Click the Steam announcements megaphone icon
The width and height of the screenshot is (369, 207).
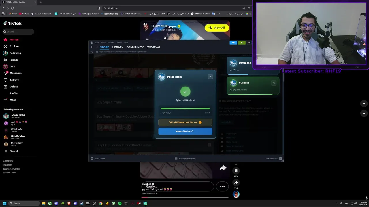pos(233,43)
